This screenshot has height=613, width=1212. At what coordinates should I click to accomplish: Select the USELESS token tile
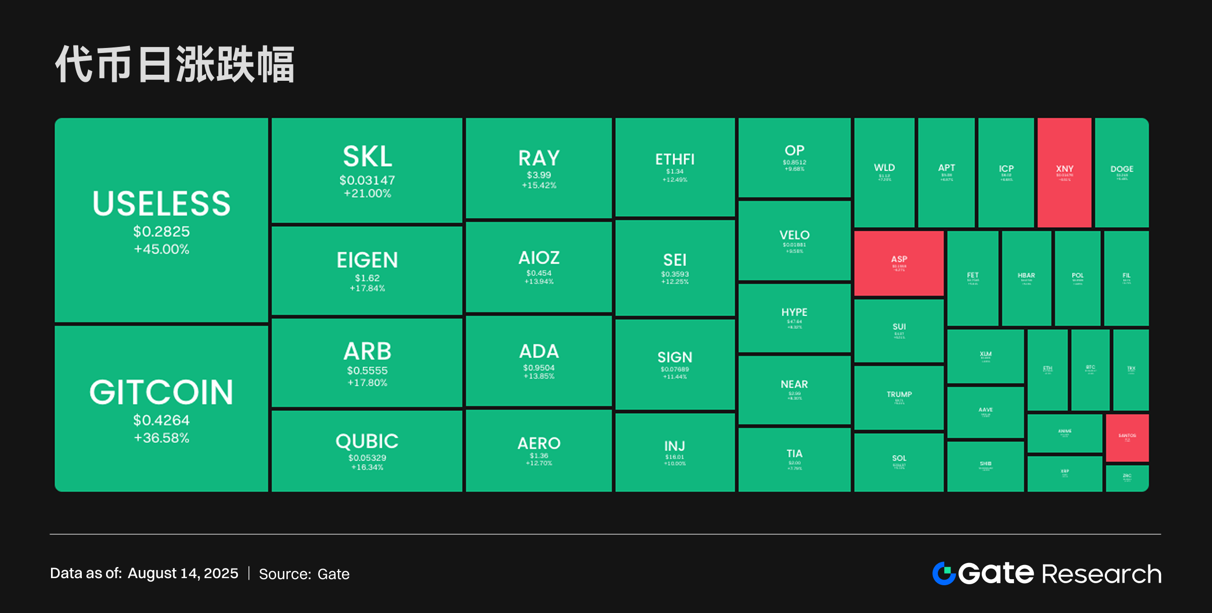(161, 220)
